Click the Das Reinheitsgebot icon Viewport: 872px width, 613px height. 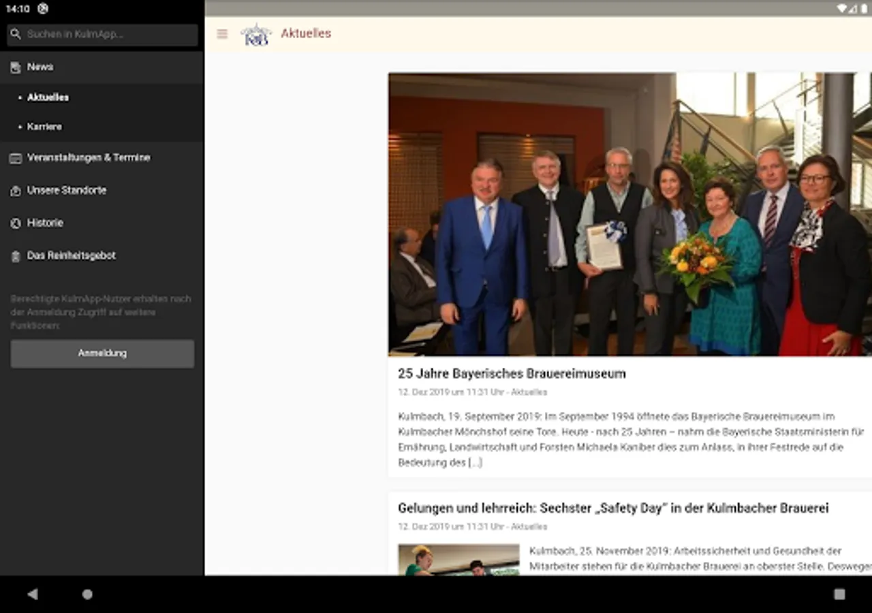click(16, 256)
